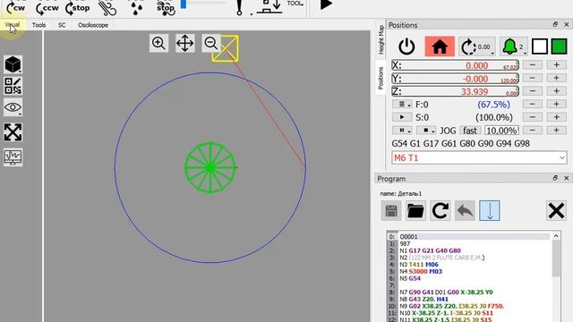Decrease JOG percentage minus button
The height and width of the screenshot is (322, 573).
(x=533, y=130)
